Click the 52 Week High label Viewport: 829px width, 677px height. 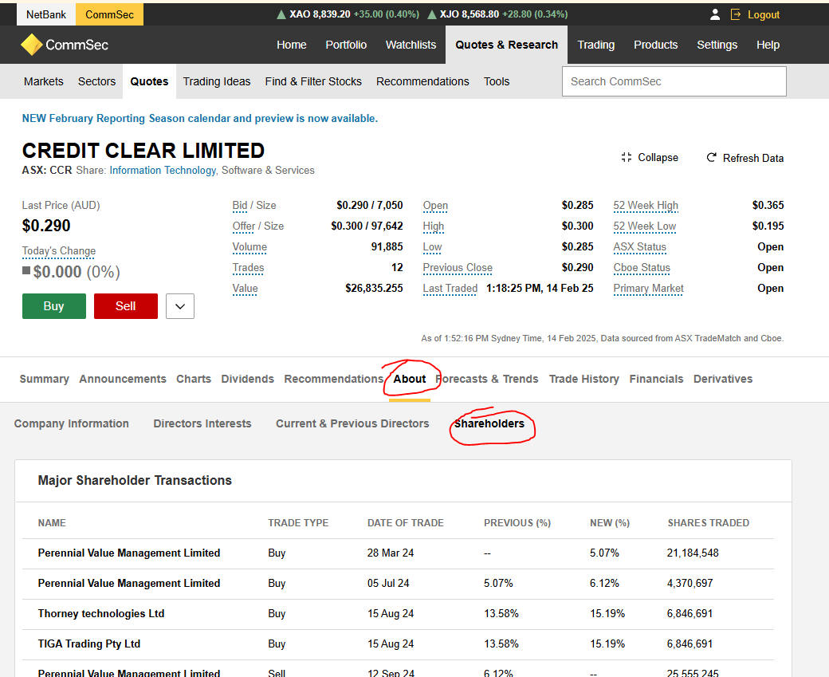point(645,205)
